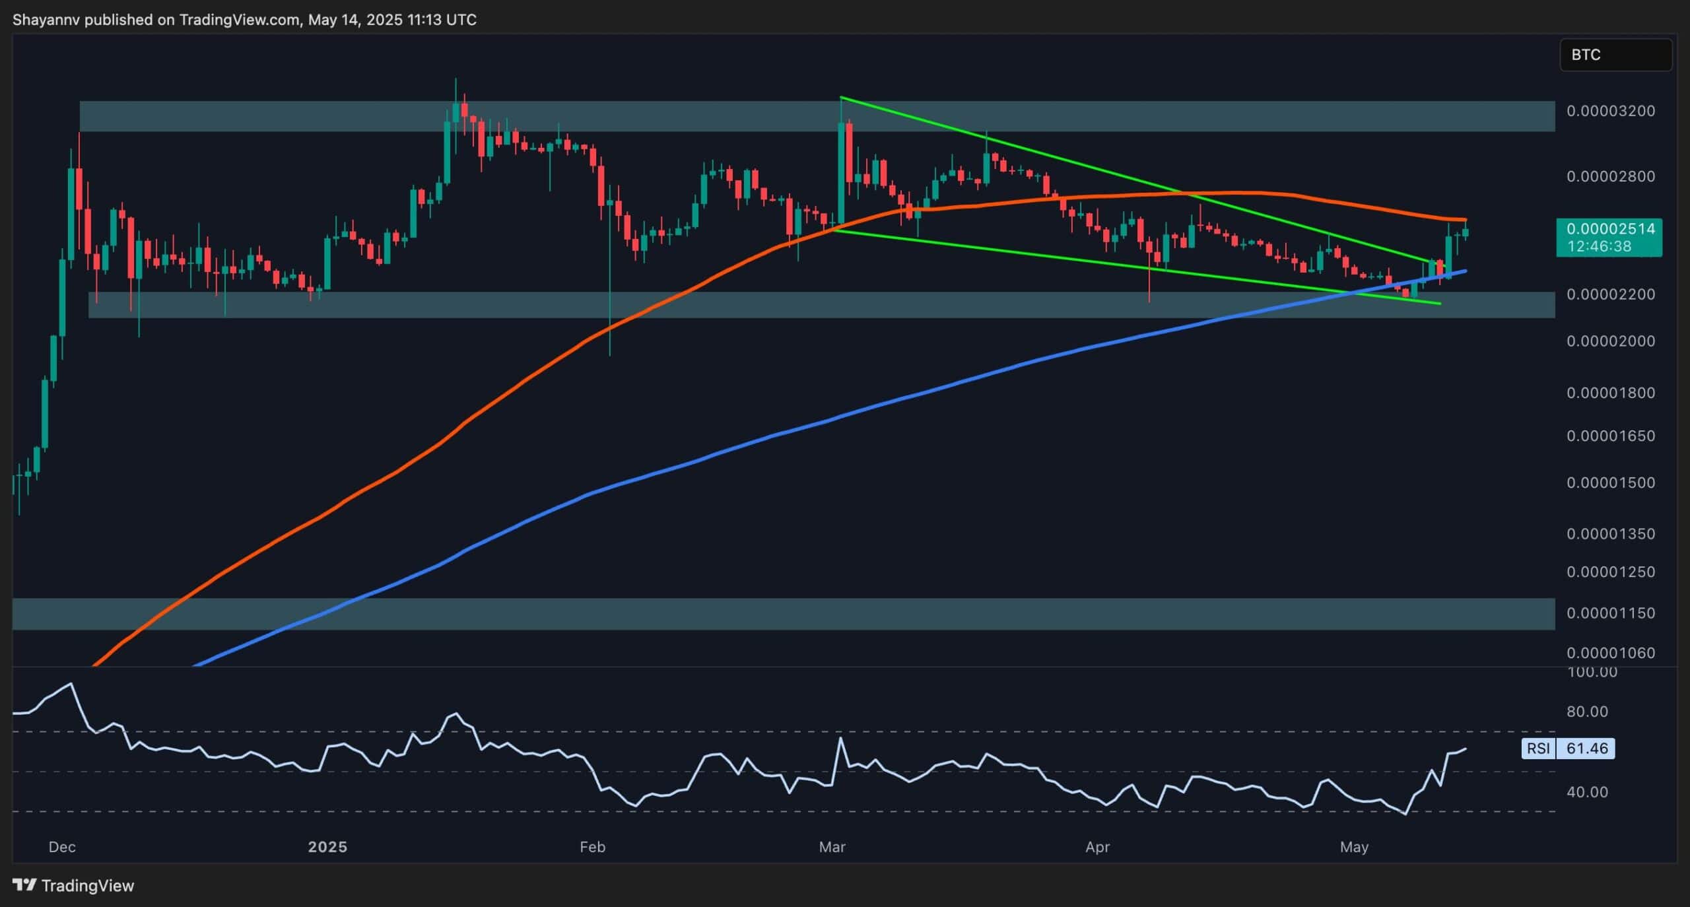This screenshot has width=1690, height=907.
Task: Click the May label on time axis
Action: coord(1354,847)
